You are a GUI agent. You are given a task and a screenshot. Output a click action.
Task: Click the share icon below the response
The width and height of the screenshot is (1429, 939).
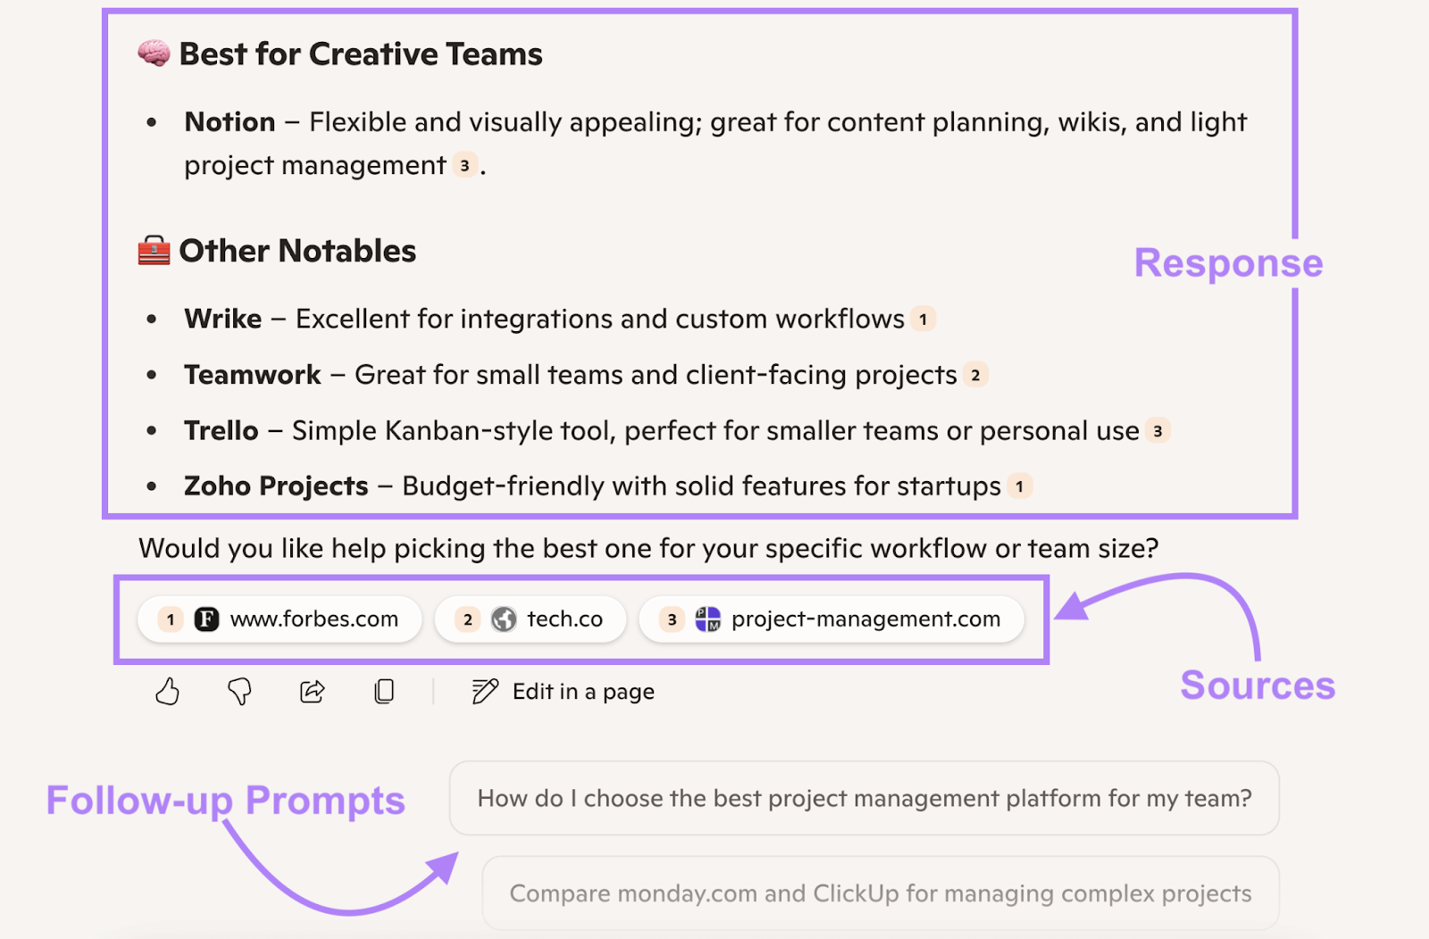click(x=311, y=691)
